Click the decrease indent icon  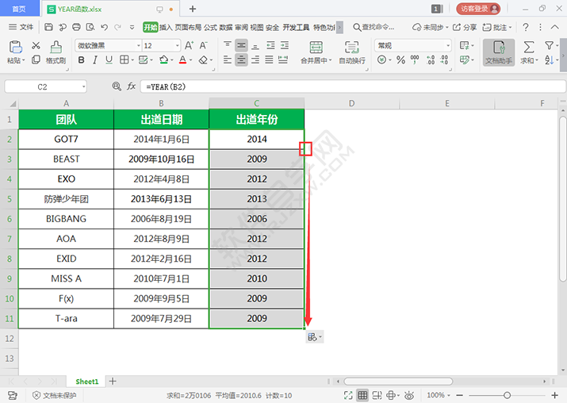[x=270, y=45]
